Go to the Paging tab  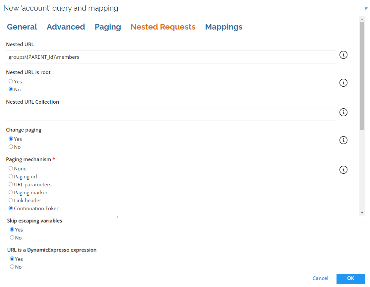(108, 27)
